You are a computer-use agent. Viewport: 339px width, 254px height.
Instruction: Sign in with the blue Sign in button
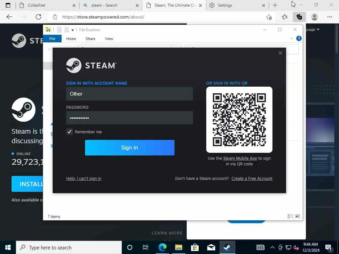pyautogui.click(x=129, y=148)
